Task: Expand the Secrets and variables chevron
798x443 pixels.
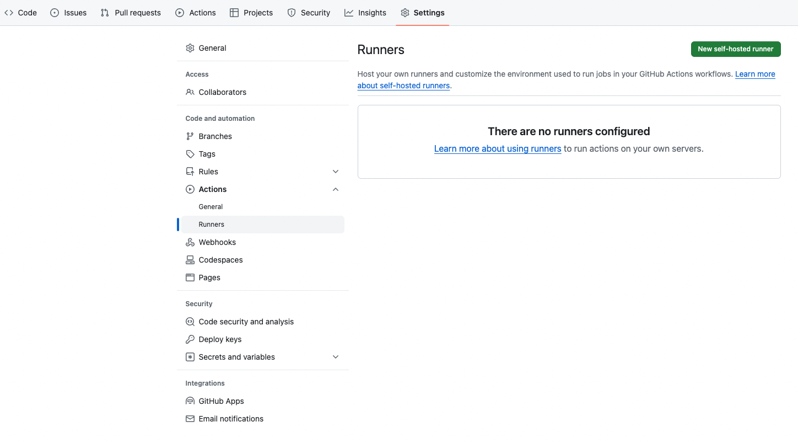Action: coord(336,357)
